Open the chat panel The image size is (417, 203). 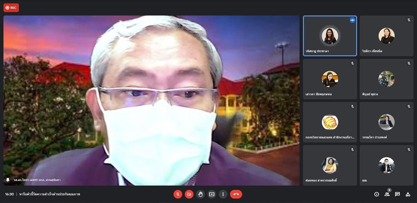click(397, 194)
